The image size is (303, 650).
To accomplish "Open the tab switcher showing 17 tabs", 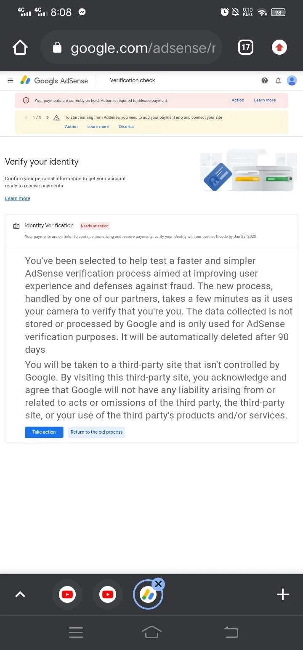I will pyautogui.click(x=246, y=48).
